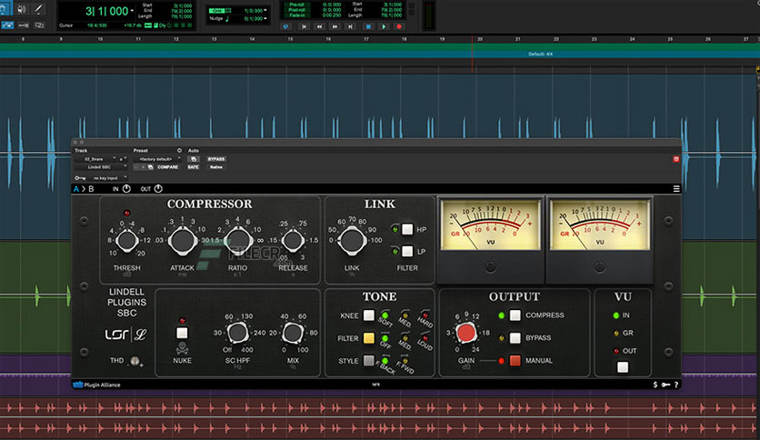This screenshot has width=760, height=440.
Task: Click the IN power icon
Action: 127,189
